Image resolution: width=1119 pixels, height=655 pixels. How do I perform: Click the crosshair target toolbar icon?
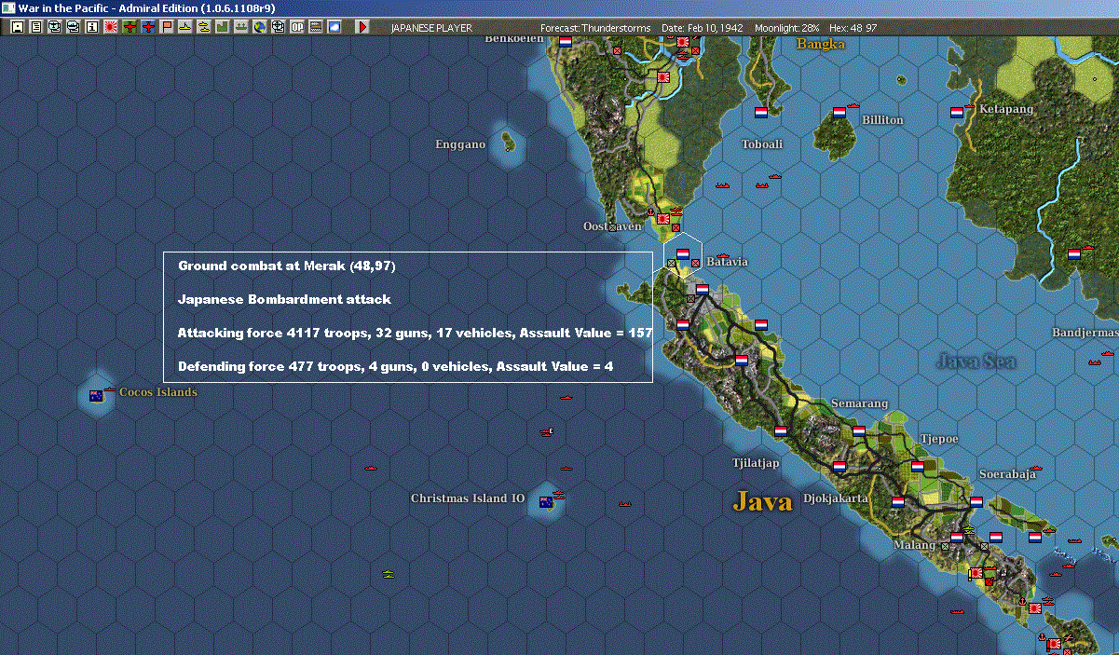tap(278, 27)
